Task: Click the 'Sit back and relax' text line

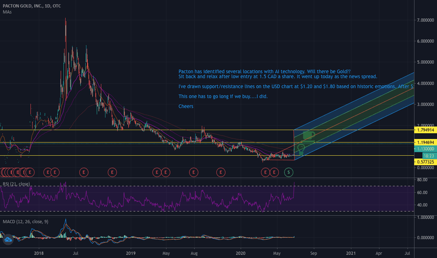Action: (278, 76)
